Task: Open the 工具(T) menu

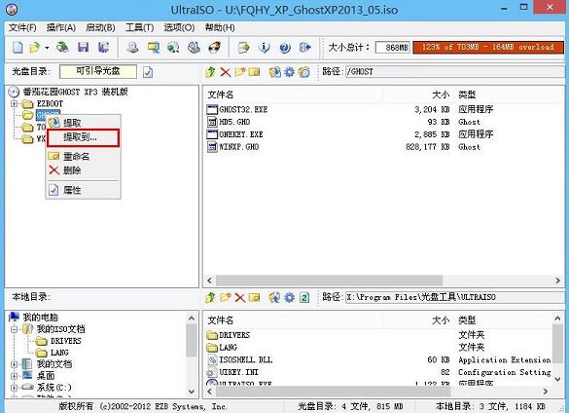Action: click(140, 27)
